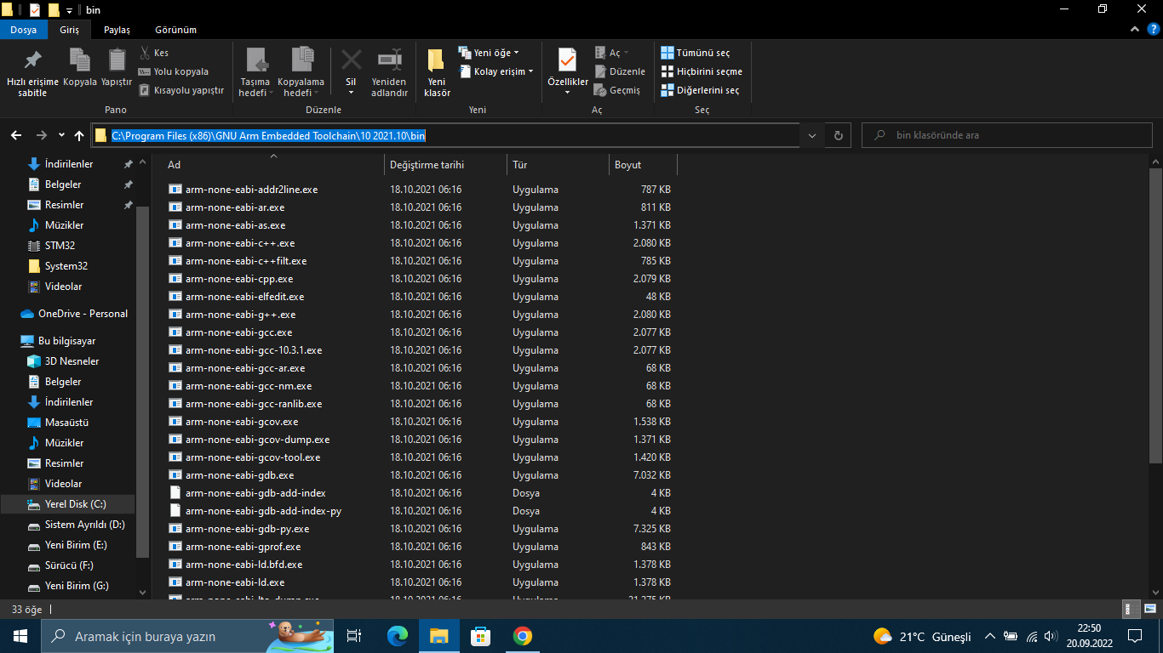
Task: Switch to large icons view in status bar
Action: (x=1149, y=610)
